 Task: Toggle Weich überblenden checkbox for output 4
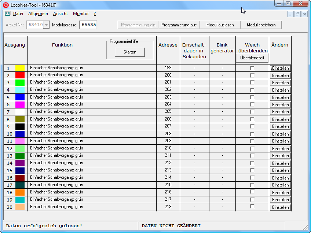(252, 90)
